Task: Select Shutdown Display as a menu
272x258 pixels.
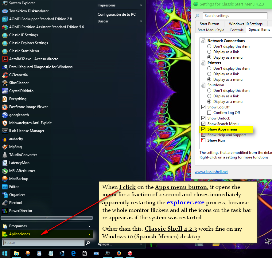Action: pos(209,102)
